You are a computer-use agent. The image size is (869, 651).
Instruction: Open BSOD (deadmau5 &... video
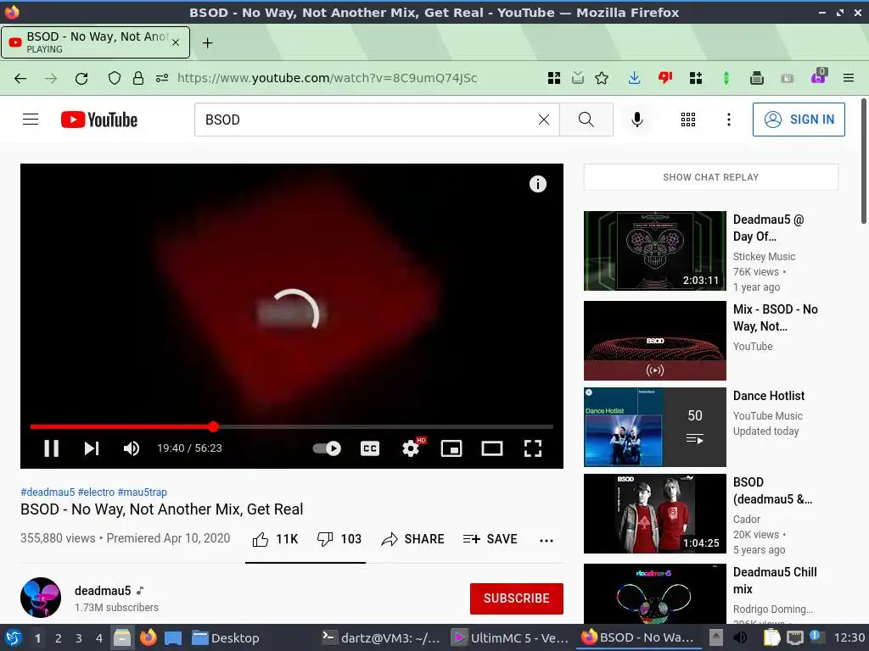pos(654,514)
